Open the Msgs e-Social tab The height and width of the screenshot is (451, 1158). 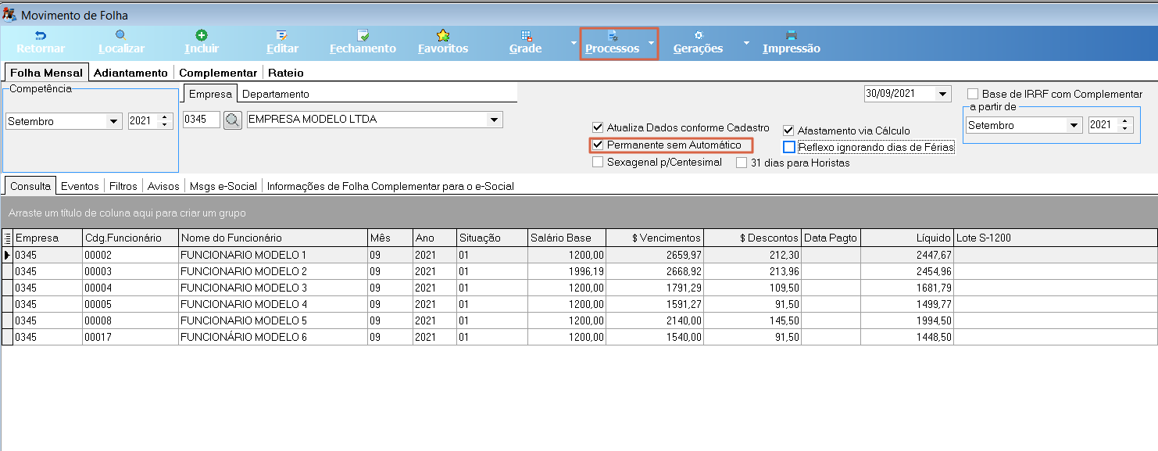tap(223, 186)
